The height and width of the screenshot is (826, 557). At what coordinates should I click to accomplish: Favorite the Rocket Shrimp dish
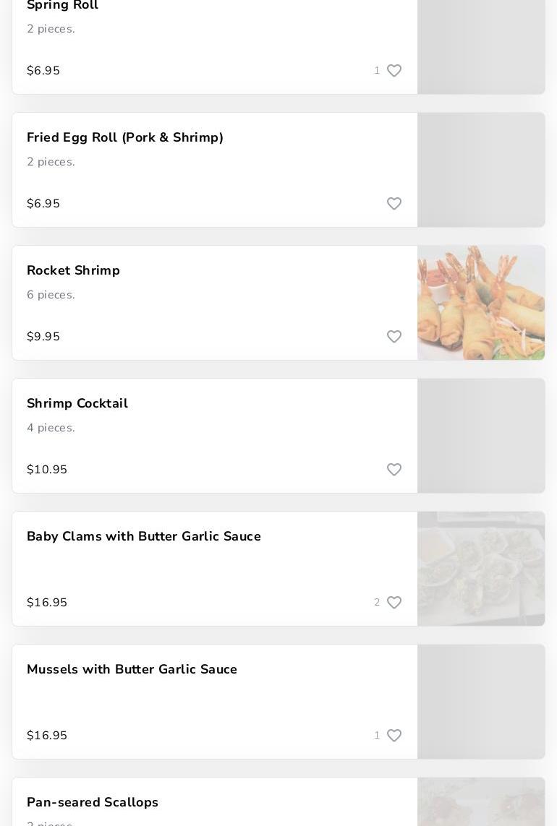(394, 337)
